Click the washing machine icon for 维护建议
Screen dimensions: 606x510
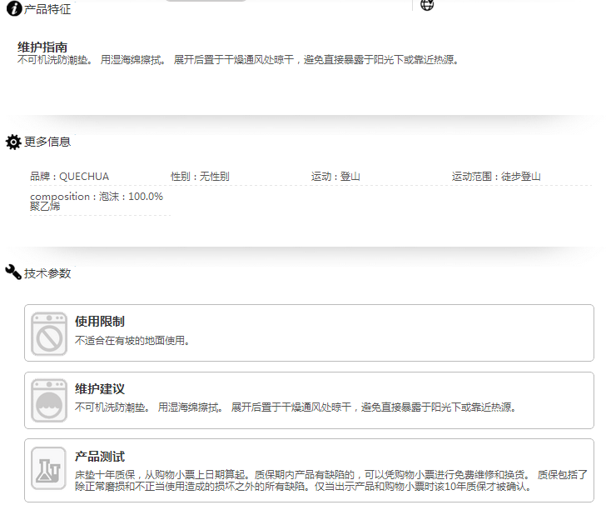(x=49, y=400)
